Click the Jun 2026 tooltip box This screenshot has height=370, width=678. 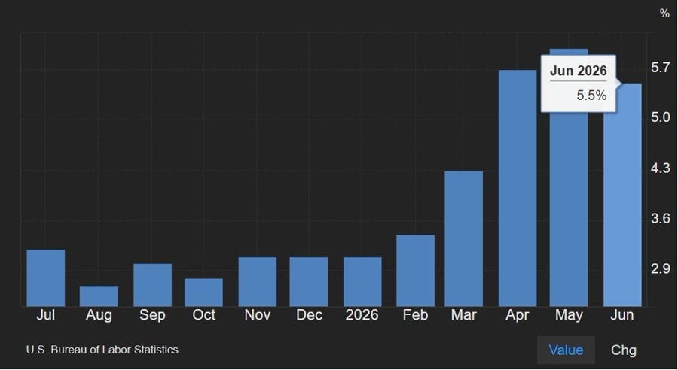pyautogui.click(x=579, y=83)
